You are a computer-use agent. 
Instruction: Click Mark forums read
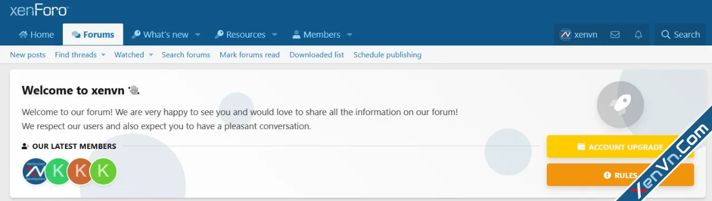point(250,55)
